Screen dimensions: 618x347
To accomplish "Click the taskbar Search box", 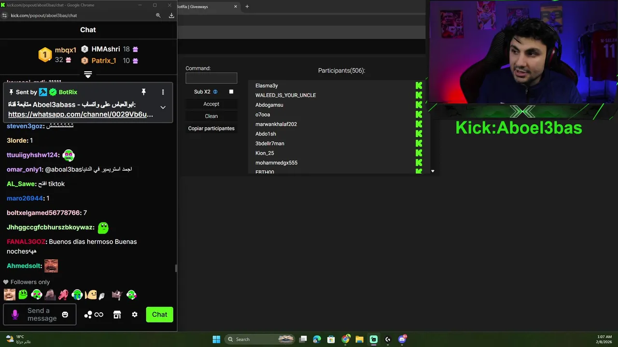I will point(261,339).
